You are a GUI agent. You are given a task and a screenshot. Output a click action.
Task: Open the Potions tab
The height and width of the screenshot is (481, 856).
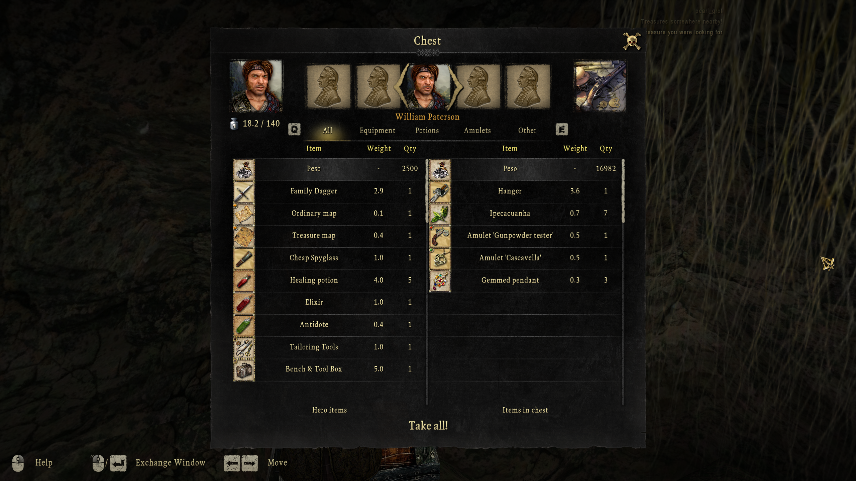pyautogui.click(x=427, y=131)
